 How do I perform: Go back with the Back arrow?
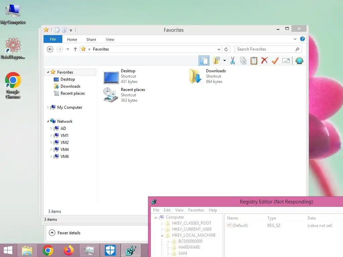pos(50,49)
